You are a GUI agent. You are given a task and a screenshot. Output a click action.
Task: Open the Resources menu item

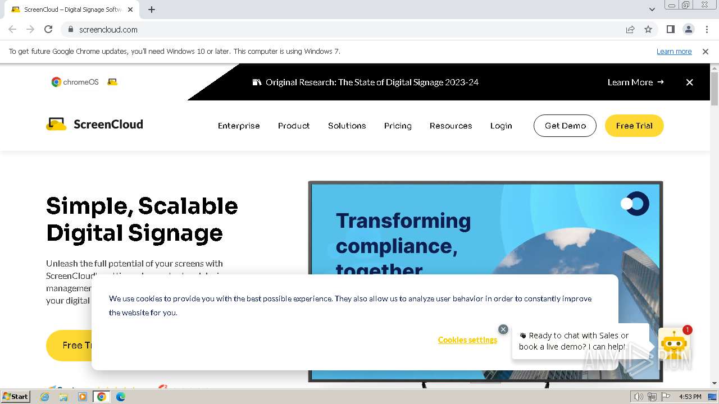pos(451,126)
